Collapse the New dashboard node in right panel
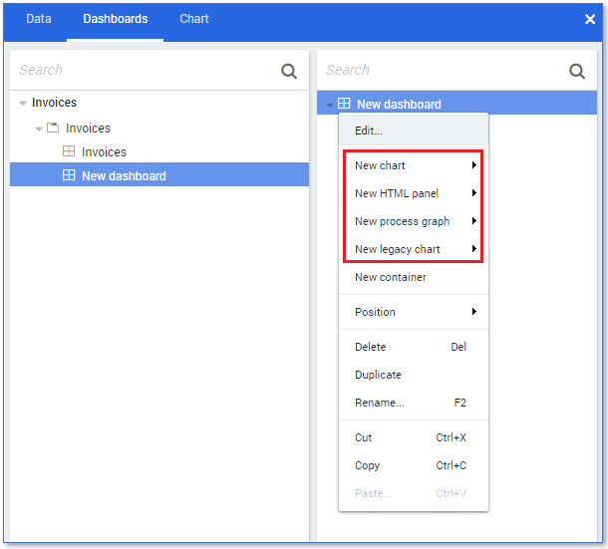The height and width of the screenshot is (549, 608). coord(330,105)
